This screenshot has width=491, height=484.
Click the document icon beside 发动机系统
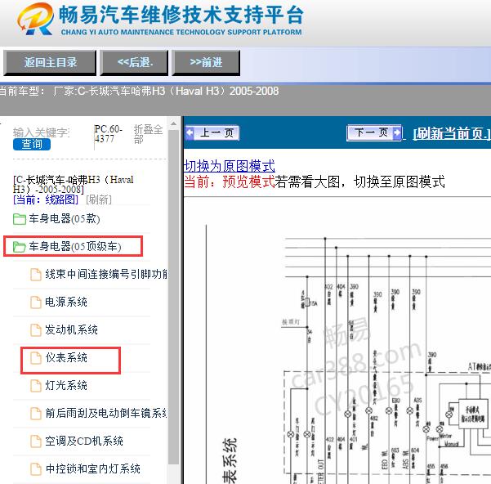tap(36, 329)
